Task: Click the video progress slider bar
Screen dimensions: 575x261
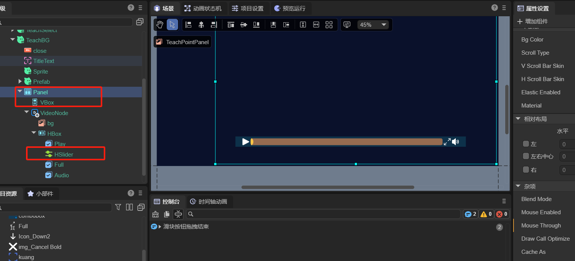Action: (x=346, y=142)
